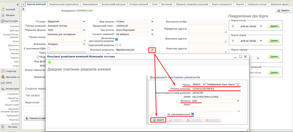Open the Банк dropdown in dialog
The height and width of the screenshot is (132, 293).
[x=238, y=84]
